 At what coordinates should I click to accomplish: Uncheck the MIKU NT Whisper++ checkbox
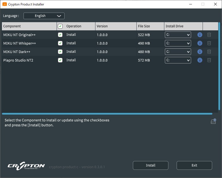point(60,43)
